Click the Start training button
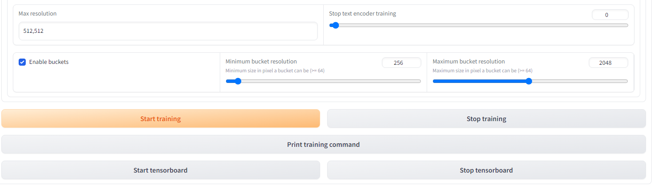654x185 pixels. point(160,119)
